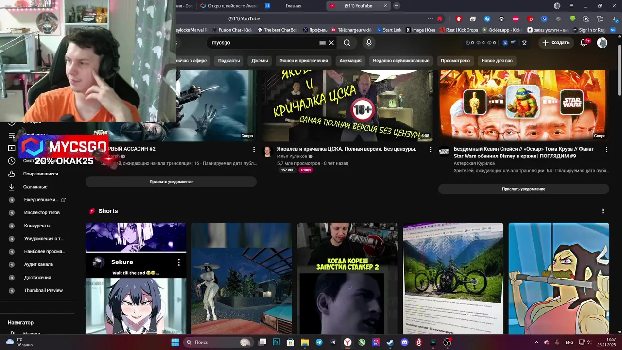Viewport: 622px width, 350px height.
Task: Open the mountain bikes short thumbnail
Action: coord(453,279)
